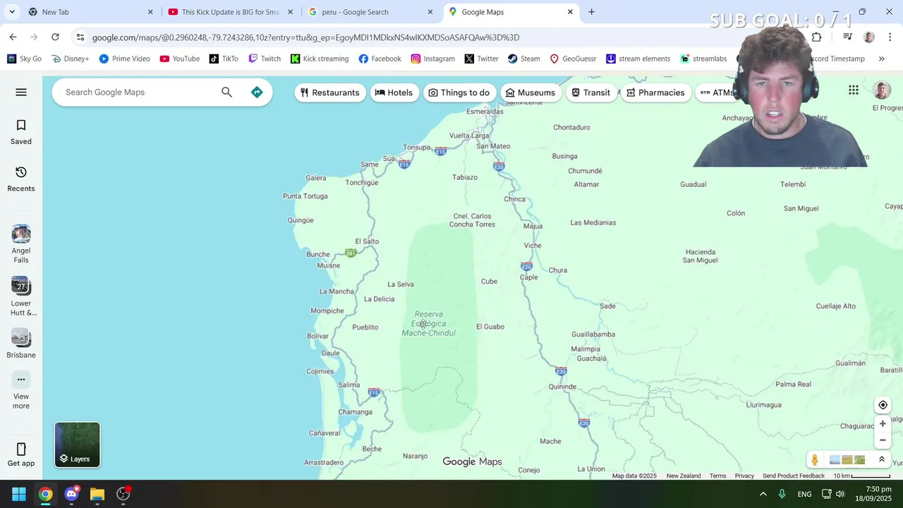The height and width of the screenshot is (508, 903).
Task: Click the New Zealand region link
Action: 684,476
